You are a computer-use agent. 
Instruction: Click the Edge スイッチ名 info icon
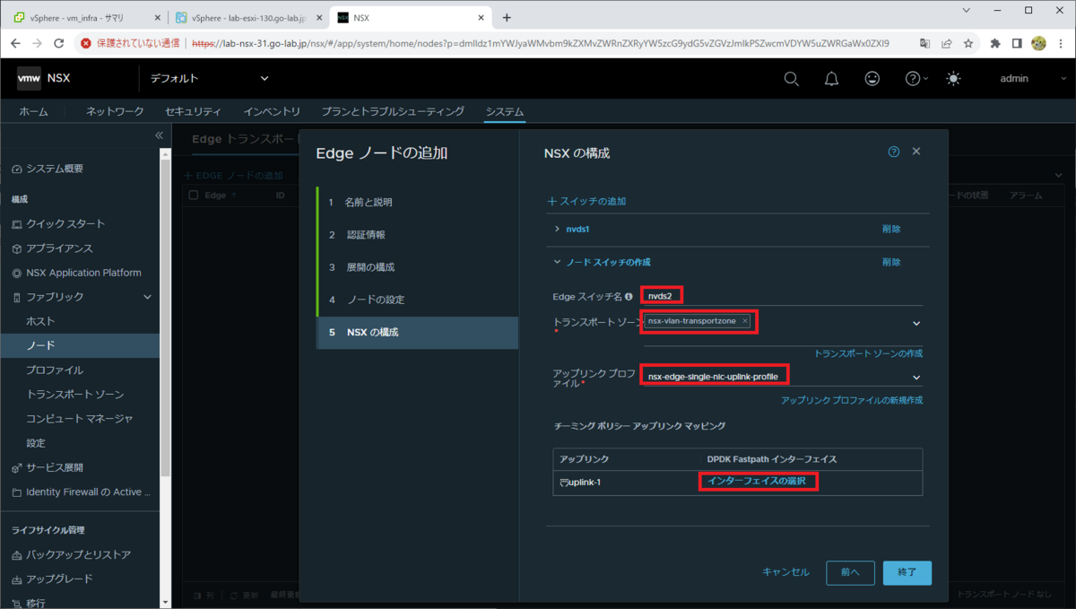tap(629, 296)
